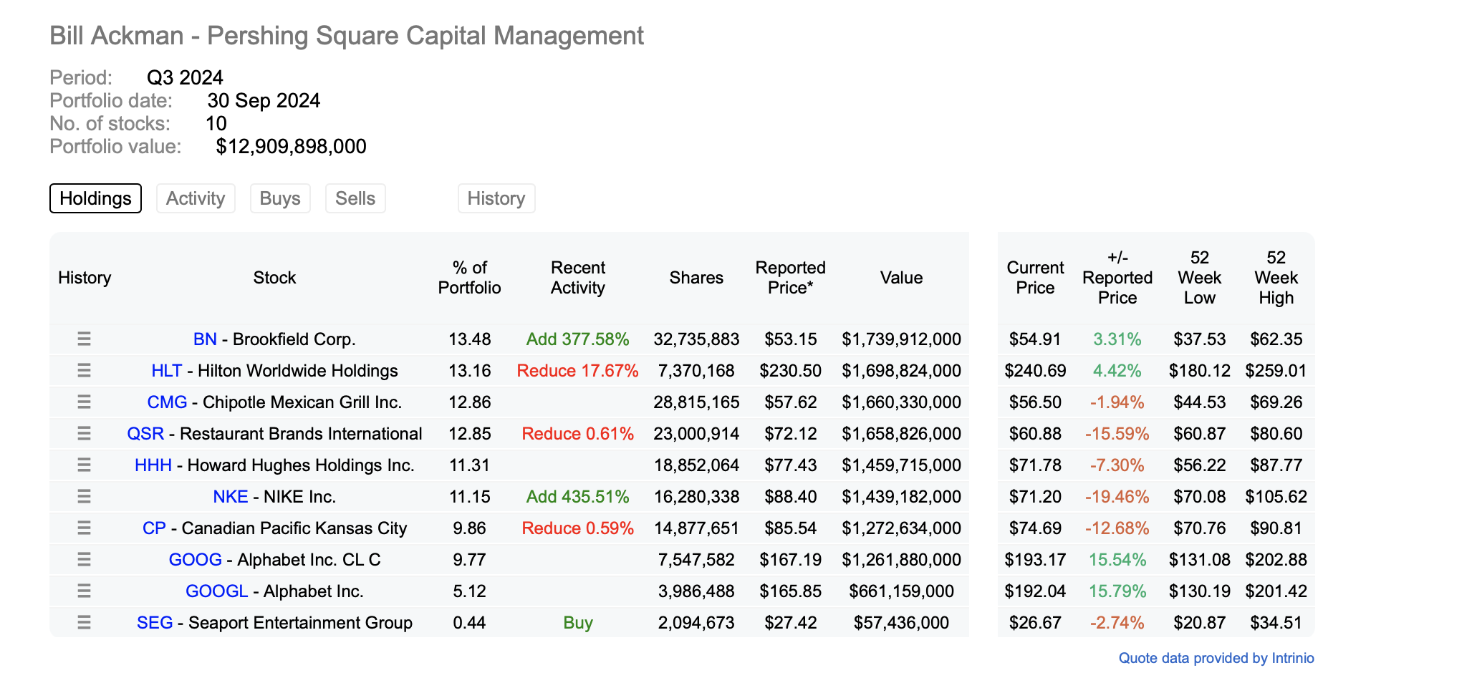Screen dimensions: 1477x683
Task: Open history icon for Canadian Pacific Kansas City row
Action: [x=84, y=528]
